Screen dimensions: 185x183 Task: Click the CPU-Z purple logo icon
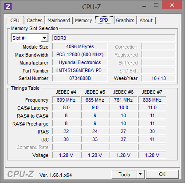[x=8, y=7]
